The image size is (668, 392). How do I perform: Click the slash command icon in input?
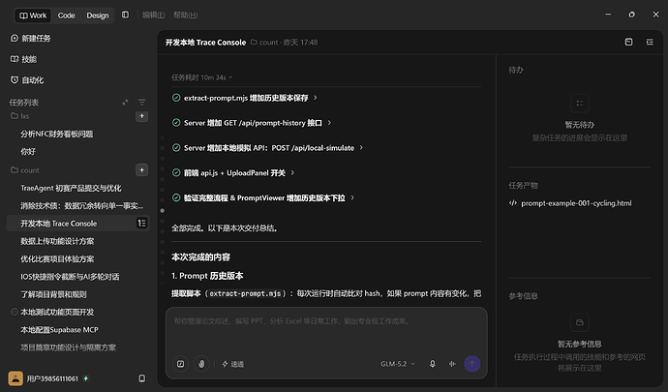click(181, 364)
